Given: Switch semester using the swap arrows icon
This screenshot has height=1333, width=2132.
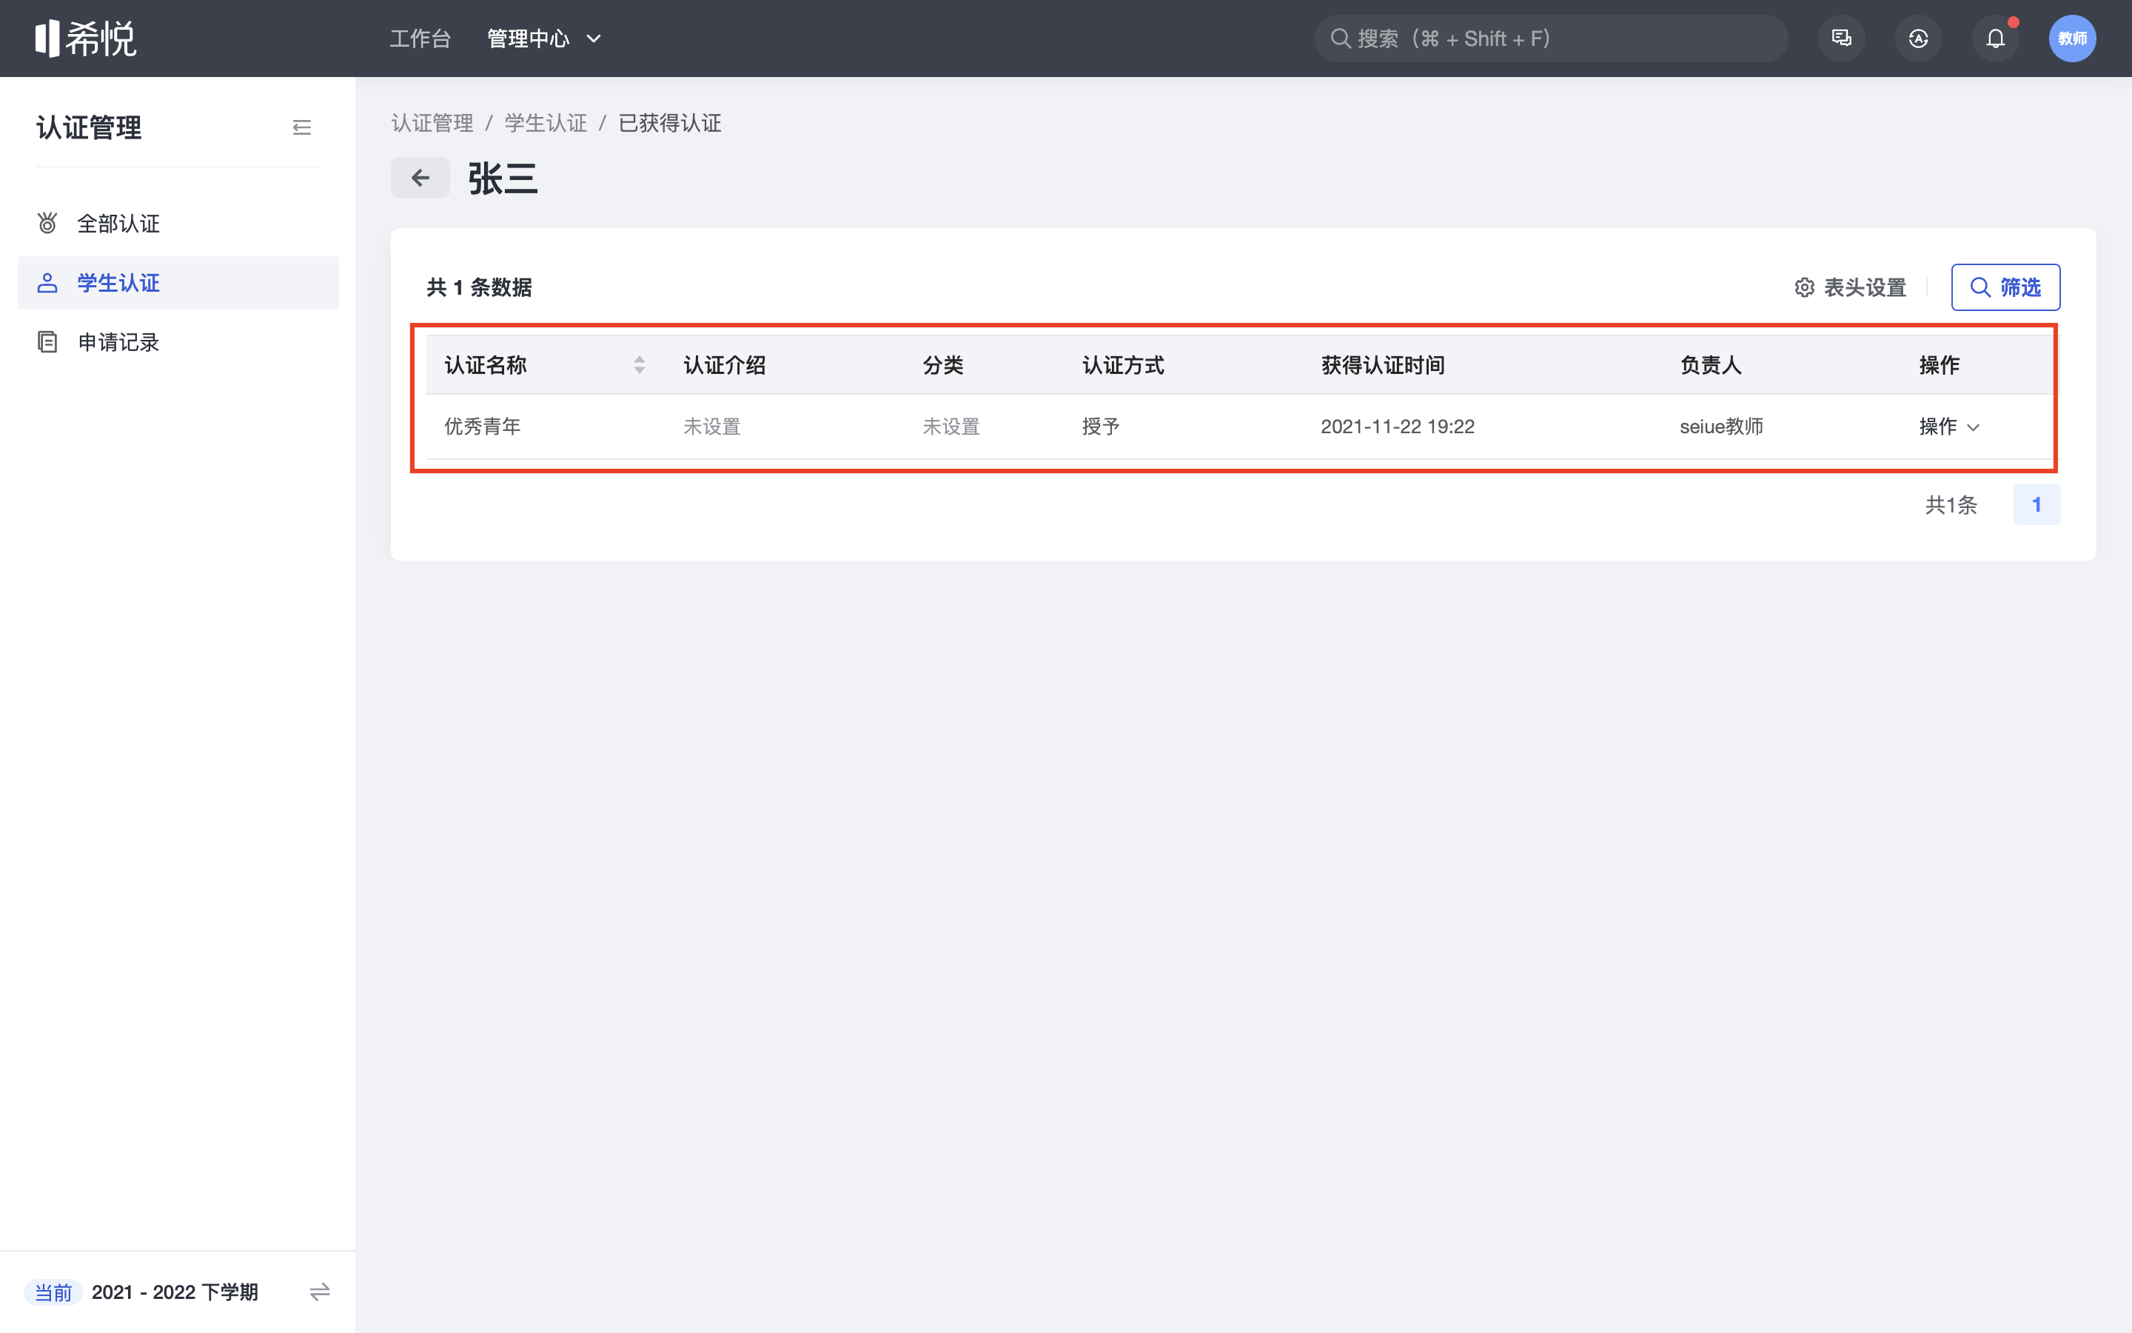Looking at the screenshot, I should tap(320, 1292).
